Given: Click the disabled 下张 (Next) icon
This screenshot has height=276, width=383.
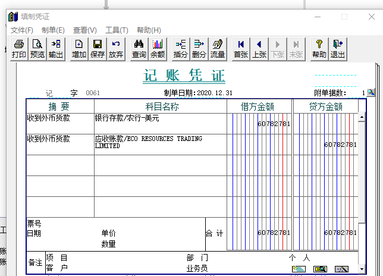Looking at the screenshot, I should (278, 49).
